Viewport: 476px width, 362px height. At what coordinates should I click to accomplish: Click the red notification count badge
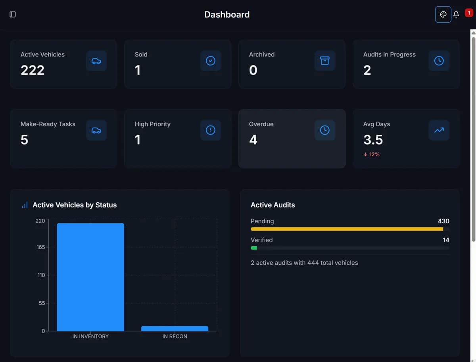469,12
